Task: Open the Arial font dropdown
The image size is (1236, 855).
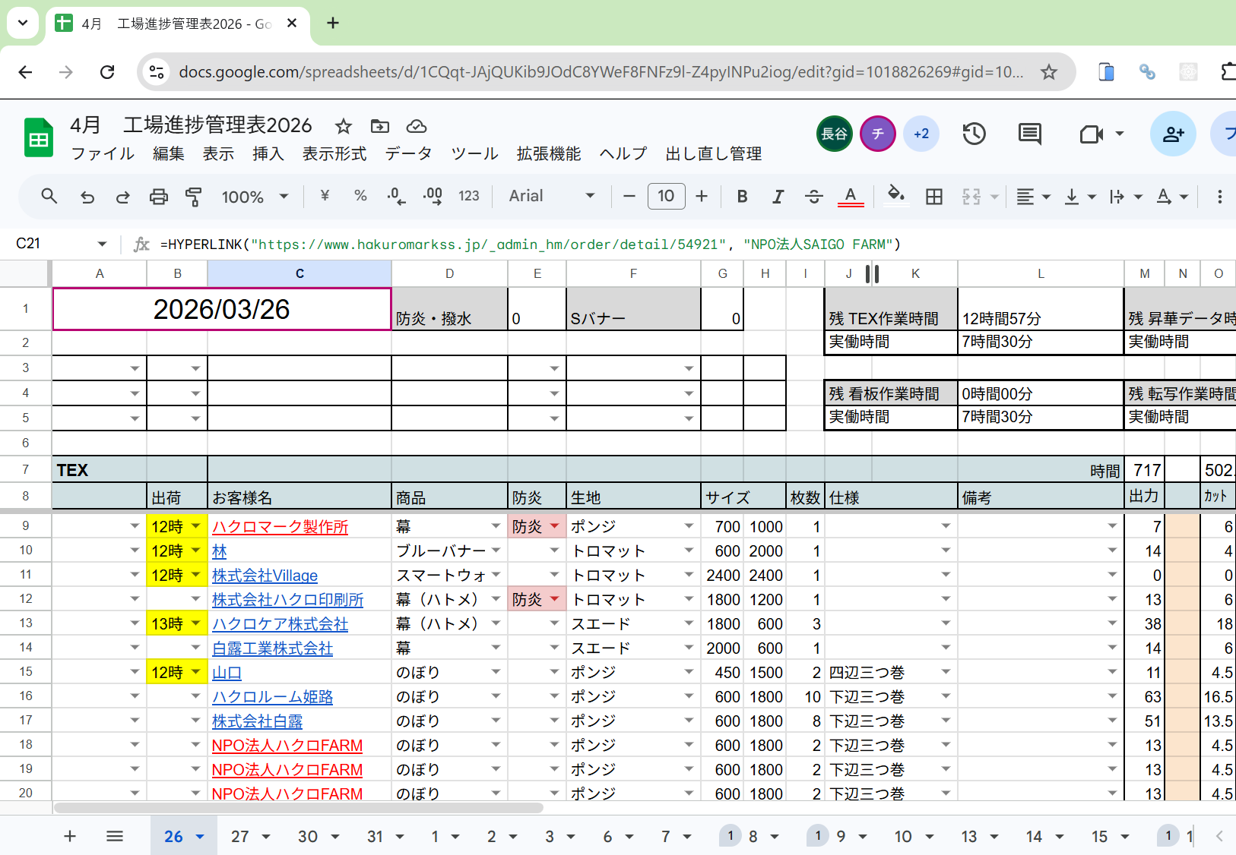Action: tap(553, 196)
